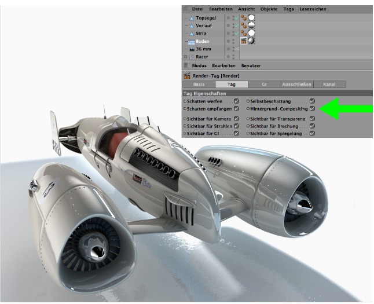Viewport: 374px width, 304px height.
Task: Click the Render-Tag clapperboard header icon
Action: pos(187,76)
